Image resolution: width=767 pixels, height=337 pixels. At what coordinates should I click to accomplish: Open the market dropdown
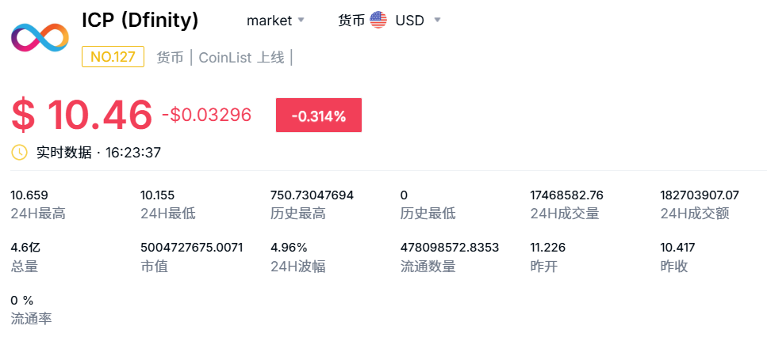[x=275, y=21]
